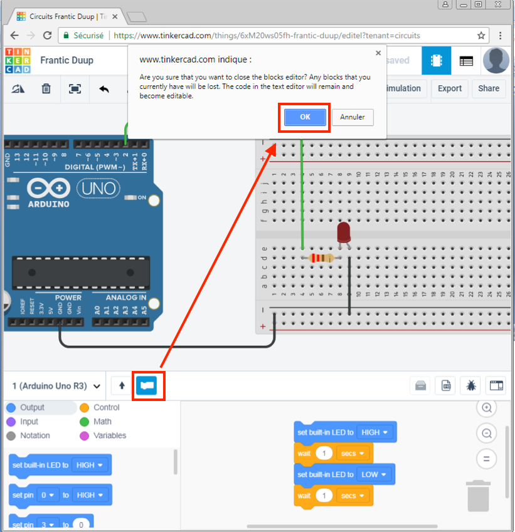The width and height of the screenshot is (515, 532).
Task: Select the Notation block category
Action: click(28, 436)
